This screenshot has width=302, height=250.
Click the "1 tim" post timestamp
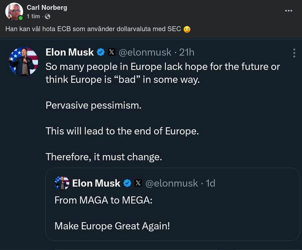click(x=33, y=16)
